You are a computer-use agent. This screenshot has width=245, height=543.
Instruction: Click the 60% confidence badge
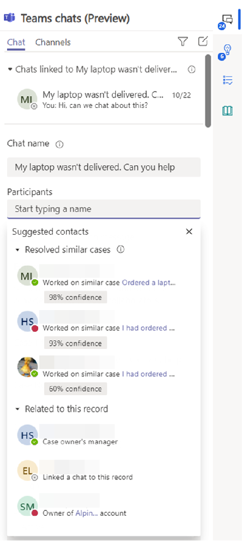(75, 389)
